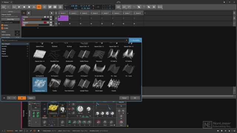The image size is (237, 133).
Task: Click the yellow wavetable display in the Polymer device
Action: (53, 108)
